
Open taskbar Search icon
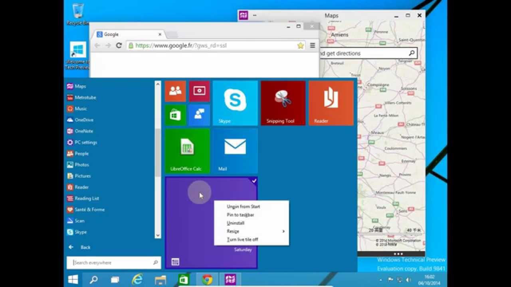(x=94, y=280)
